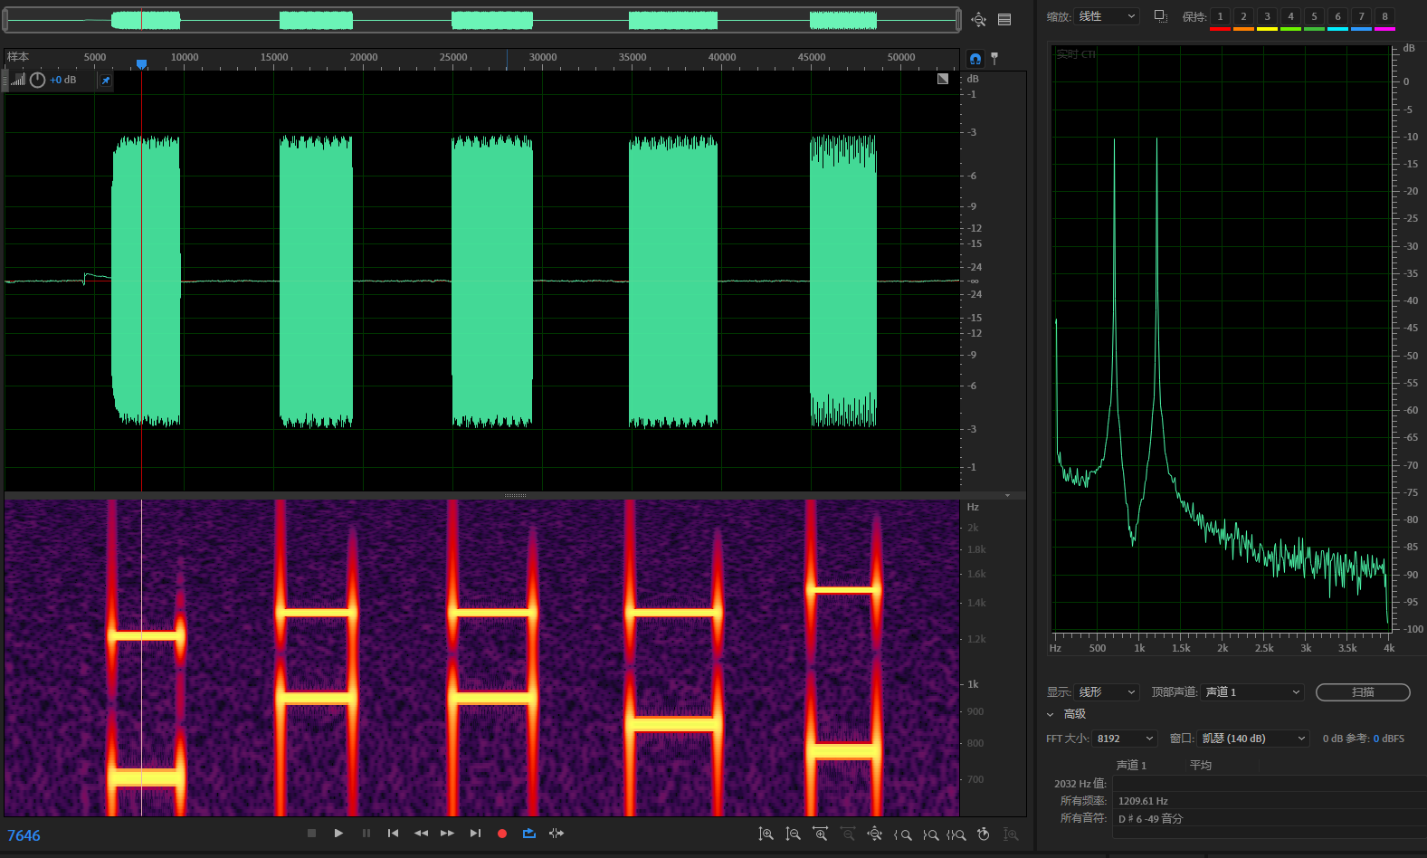Screen dimensions: 1427x858
Task: Click the frequency analysis copy-graph icon beside 缩放
Action: tap(1160, 16)
